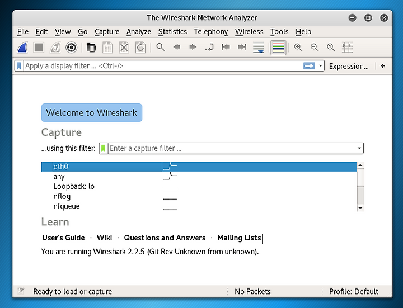Open a capture file icon
403x308 pixels.
pyautogui.click(x=91, y=48)
